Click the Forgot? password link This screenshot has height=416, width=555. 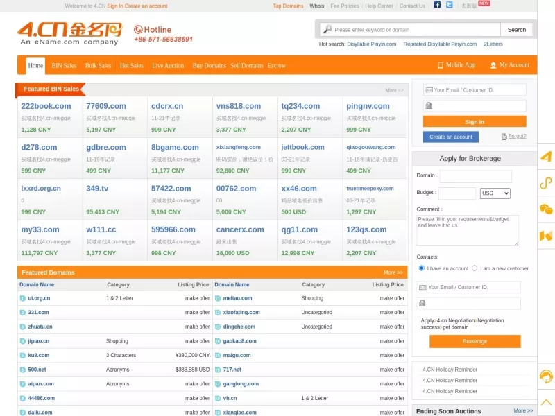(517, 136)
